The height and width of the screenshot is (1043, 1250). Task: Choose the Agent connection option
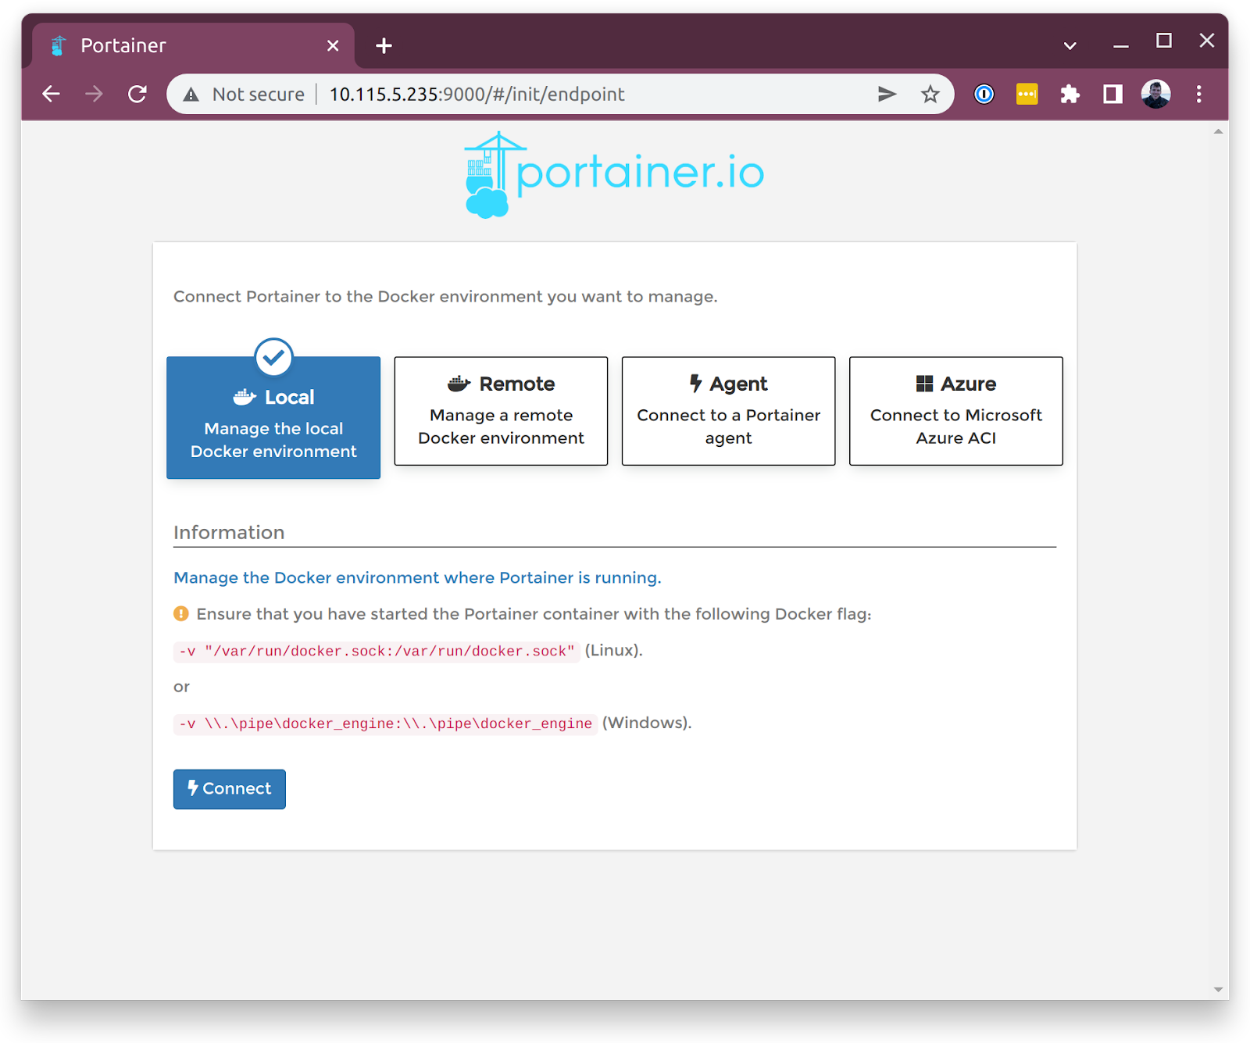728,411
